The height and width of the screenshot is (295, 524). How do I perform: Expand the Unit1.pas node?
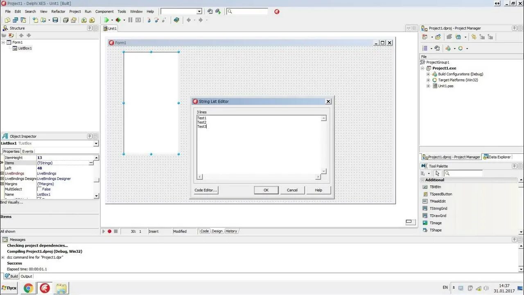pyautogui.click(x=428, y=86)
